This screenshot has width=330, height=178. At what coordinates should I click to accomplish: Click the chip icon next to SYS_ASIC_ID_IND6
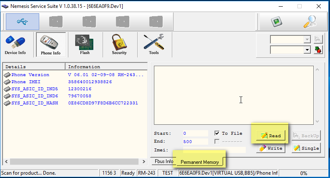pyautogui.click(x=7, y=96)
